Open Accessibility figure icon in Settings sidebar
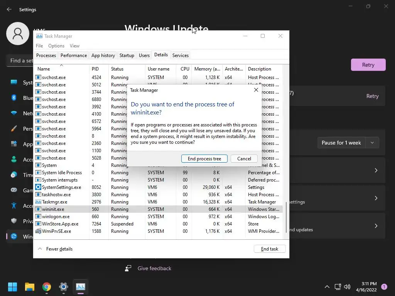 click(14, 205)
